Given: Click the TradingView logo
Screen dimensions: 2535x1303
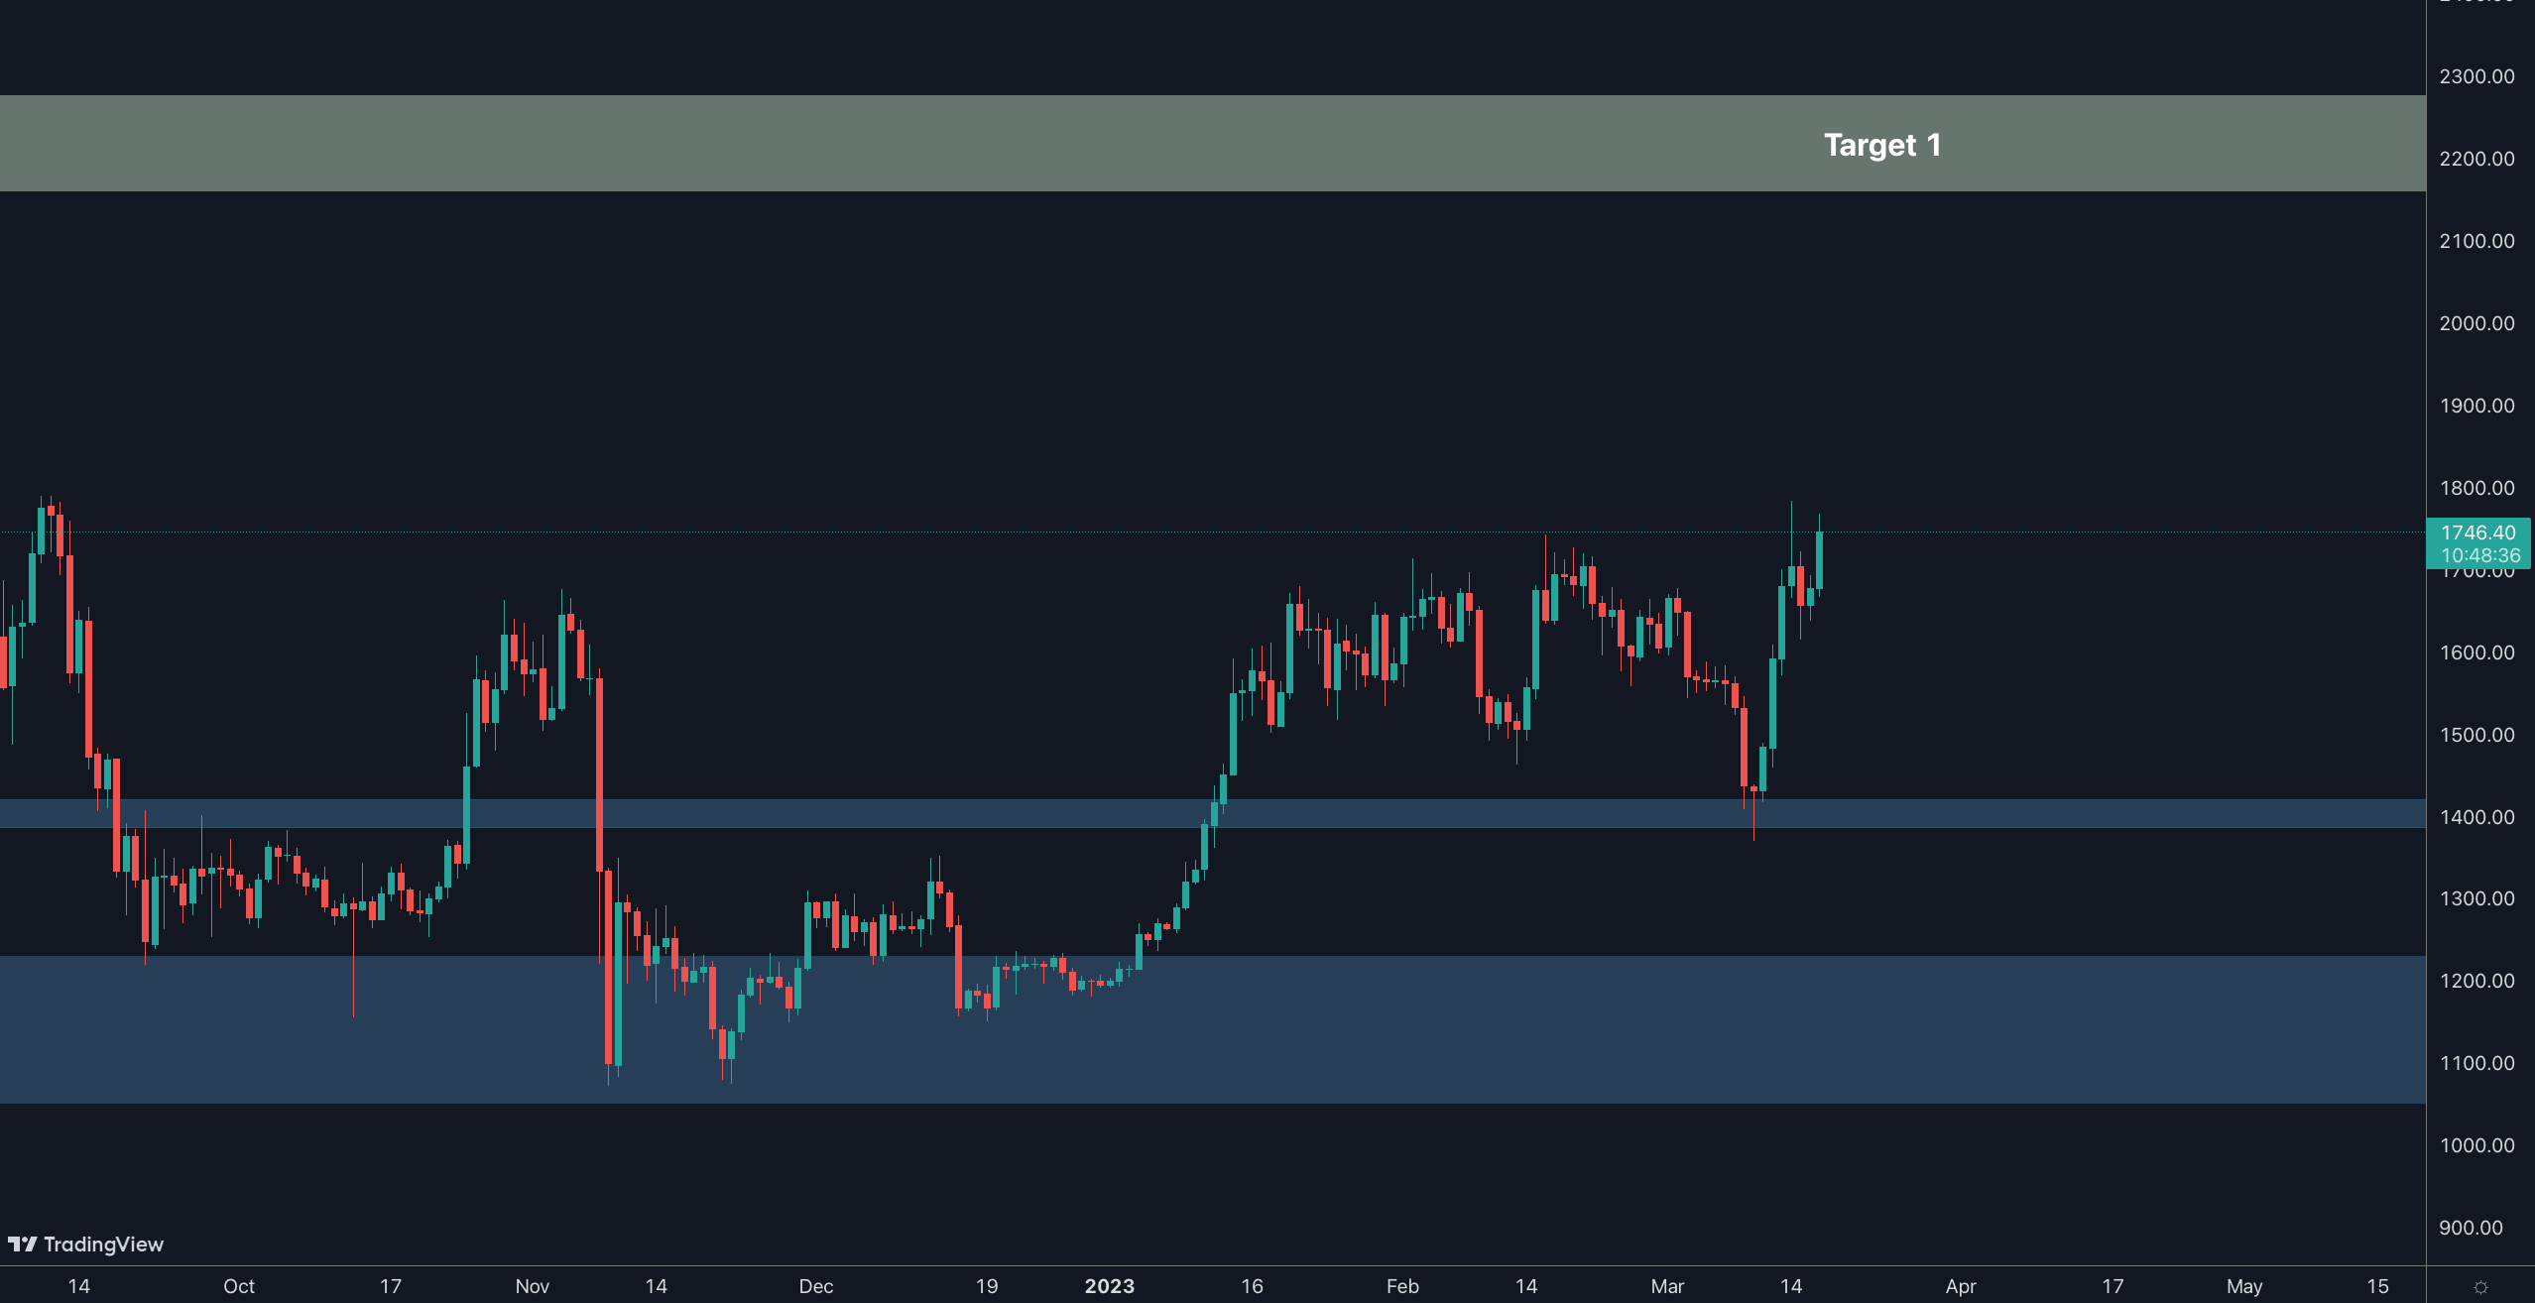Looking at the screenshot, I should coord(85,1244).
